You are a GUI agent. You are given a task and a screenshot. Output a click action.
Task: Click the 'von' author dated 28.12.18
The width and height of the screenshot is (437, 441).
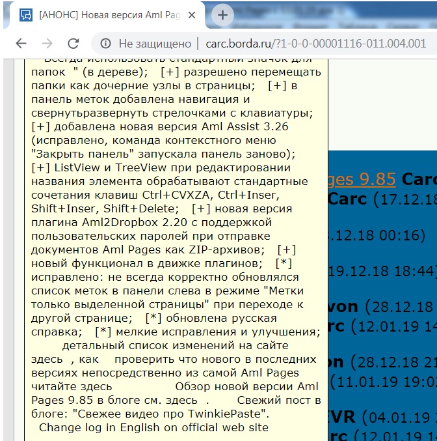pyautogui.click(x=343, y=307)
